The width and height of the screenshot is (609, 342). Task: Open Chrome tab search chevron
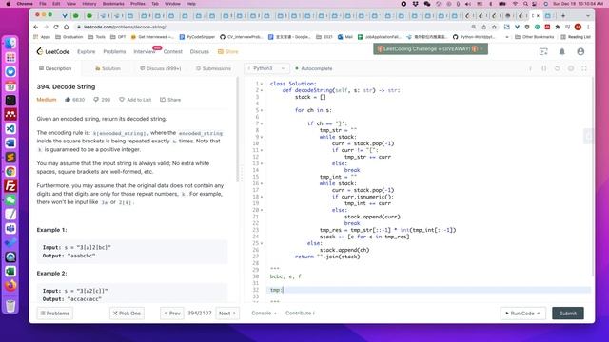588,16
